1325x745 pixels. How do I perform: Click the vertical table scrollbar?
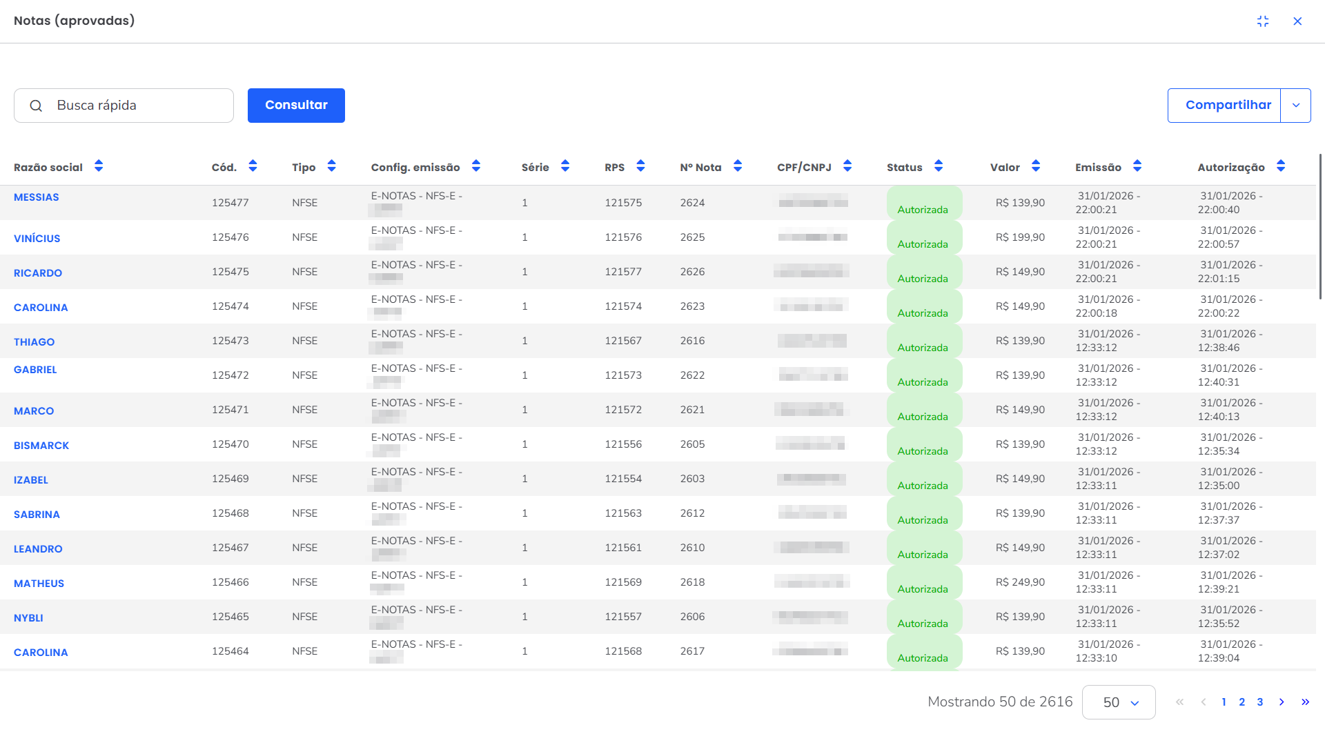(x=1320, y=228)
